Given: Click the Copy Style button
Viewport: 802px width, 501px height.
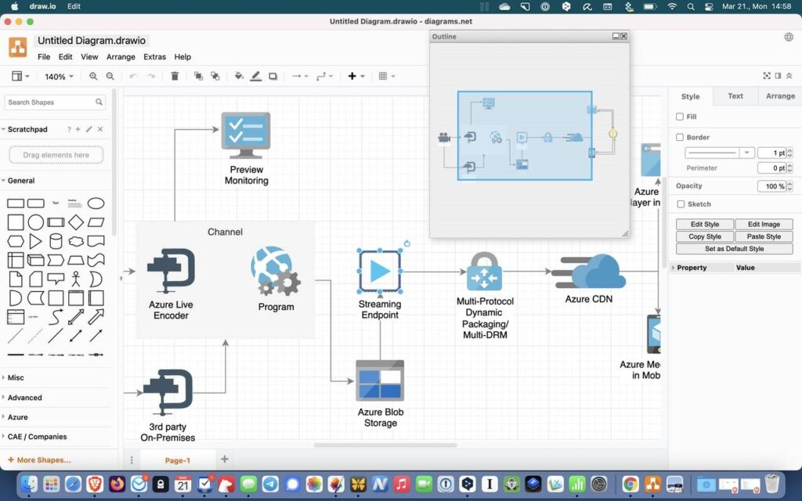Looking at the screenshot, I should 705,236.
